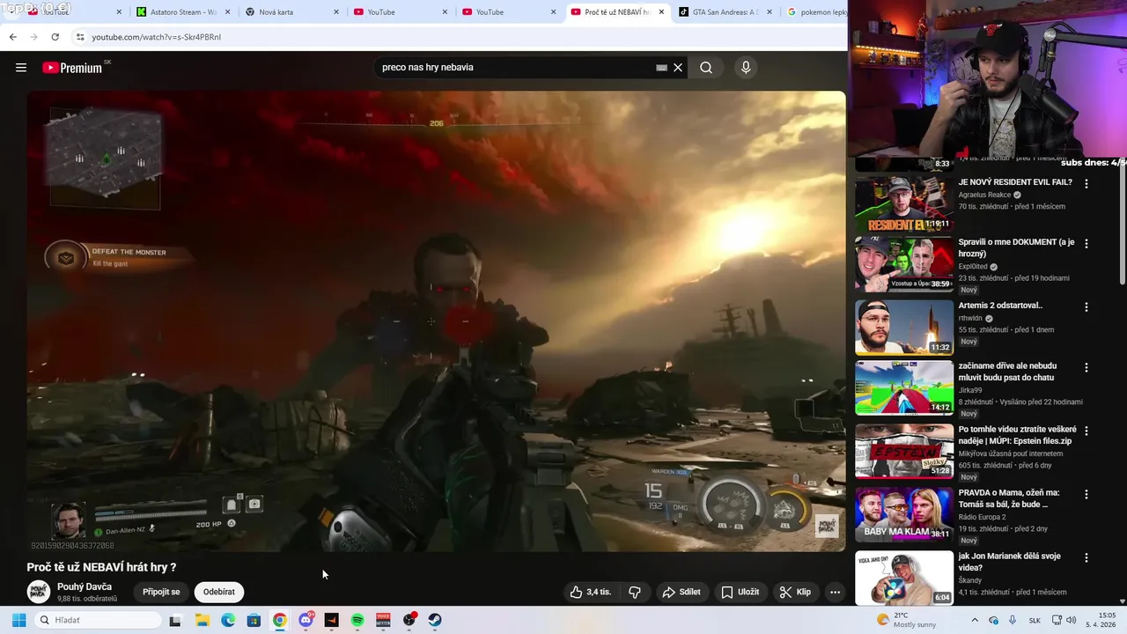Open Windows Start menu
Screen dimensions: 1127x634
point(18,620)
